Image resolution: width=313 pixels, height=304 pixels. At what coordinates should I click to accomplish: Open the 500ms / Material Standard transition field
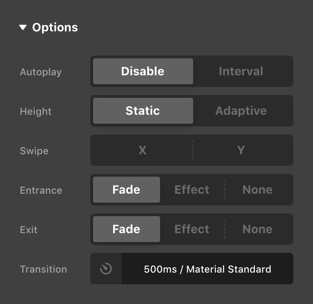pyautogui.click(x=207, y=269)
